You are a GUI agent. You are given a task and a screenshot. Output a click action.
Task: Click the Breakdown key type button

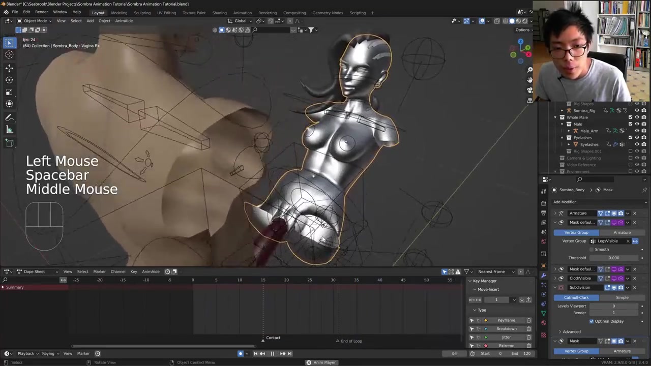[x=506, y=329]
